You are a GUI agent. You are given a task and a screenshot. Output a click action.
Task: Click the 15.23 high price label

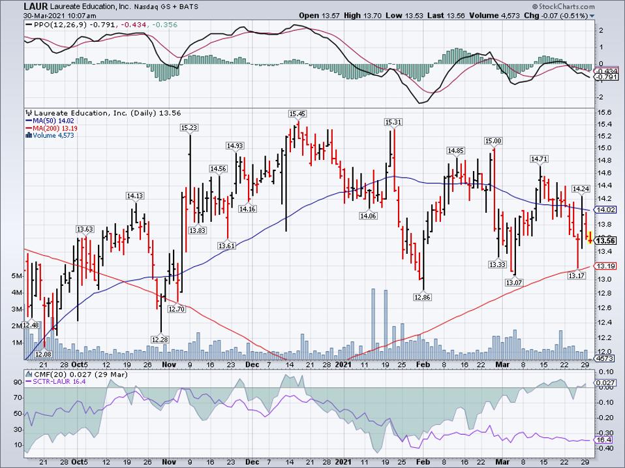point(189,128)
